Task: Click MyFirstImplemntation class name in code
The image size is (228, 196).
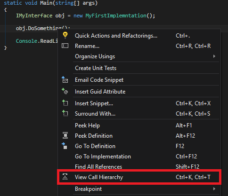Action: pos(116,16)
